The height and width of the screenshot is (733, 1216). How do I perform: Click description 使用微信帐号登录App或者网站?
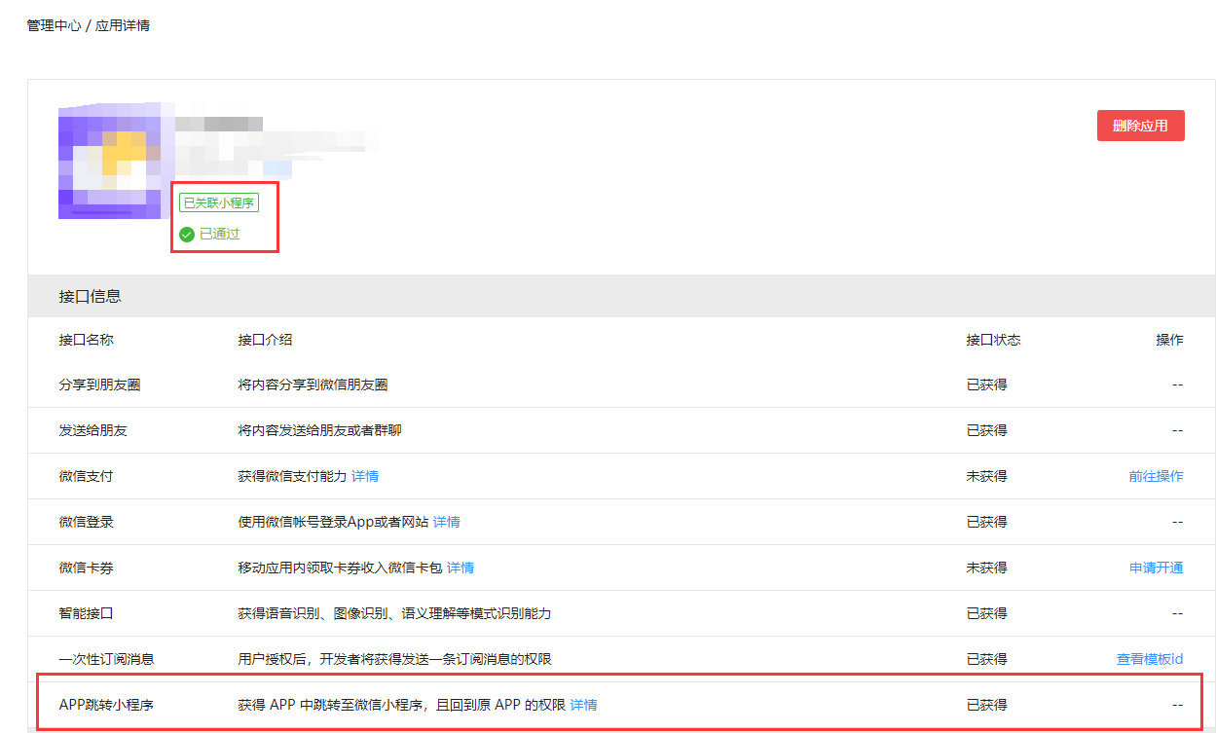pos(333,522)
